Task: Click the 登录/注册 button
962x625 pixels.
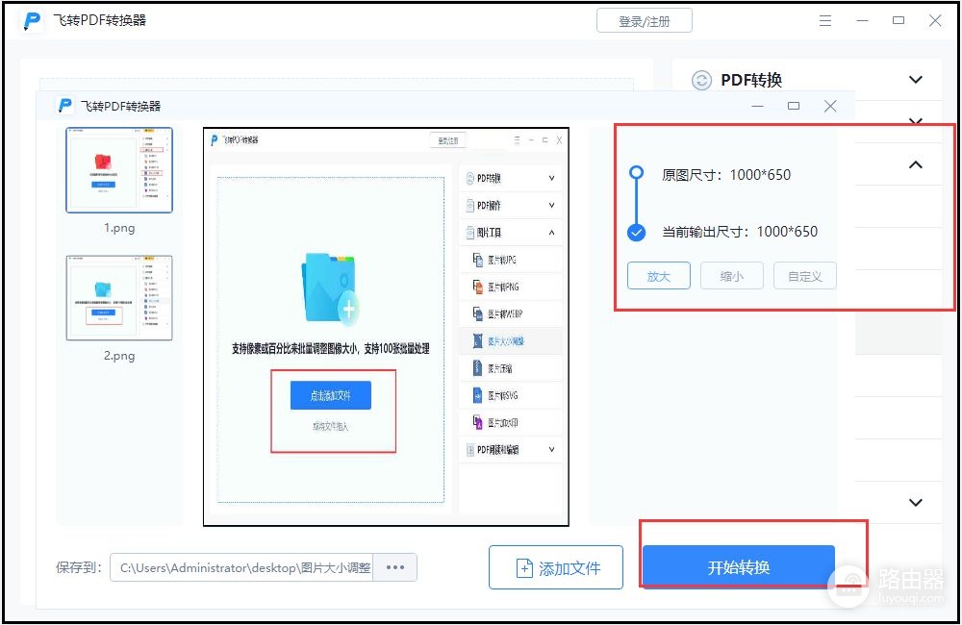Action: point(645,21)
